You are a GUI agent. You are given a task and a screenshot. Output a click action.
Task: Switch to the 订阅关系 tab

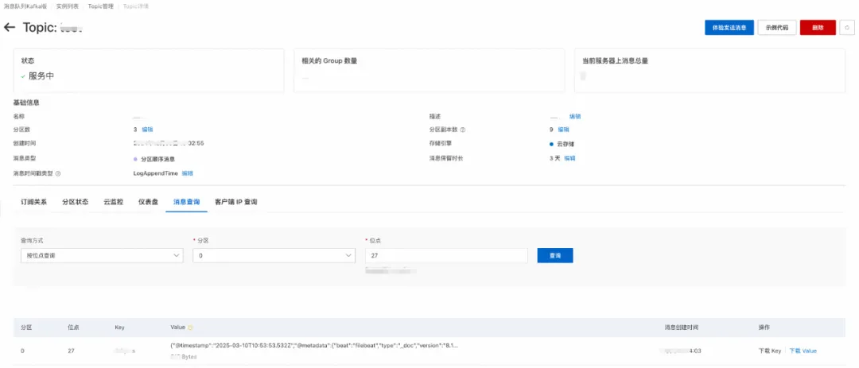coord(34,202)
